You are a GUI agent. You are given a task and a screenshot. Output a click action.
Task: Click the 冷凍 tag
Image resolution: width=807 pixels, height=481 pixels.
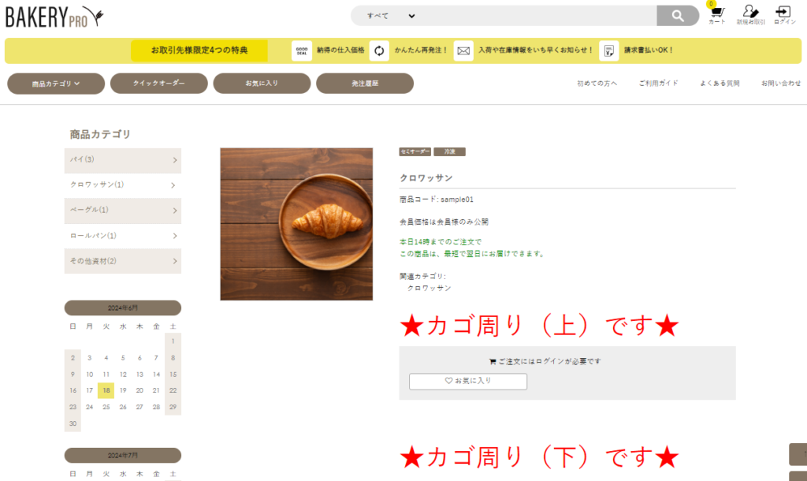tap(449, 151)
